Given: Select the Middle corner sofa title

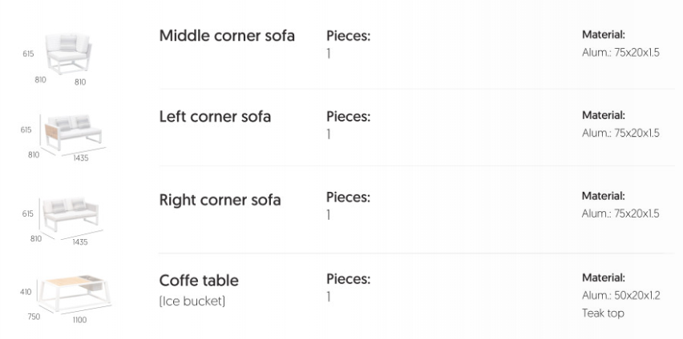Looking at the screenshot, I should click(227, 36).
